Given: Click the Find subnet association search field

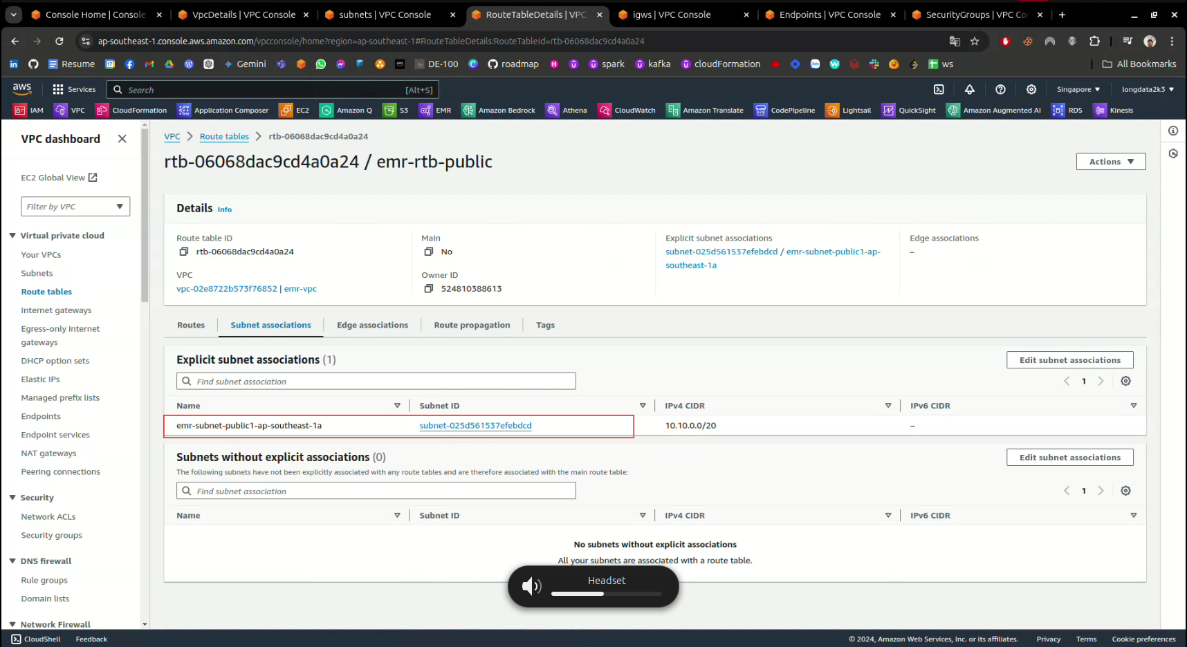Looking at the screenshot, I should [x=377, y=382].
